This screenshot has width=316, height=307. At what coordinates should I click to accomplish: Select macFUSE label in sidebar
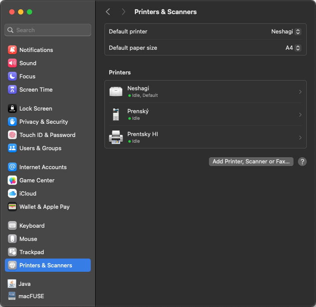31,296
